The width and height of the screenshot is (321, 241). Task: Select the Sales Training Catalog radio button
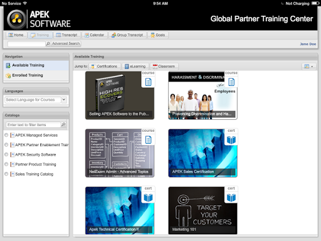pos(6,174)
